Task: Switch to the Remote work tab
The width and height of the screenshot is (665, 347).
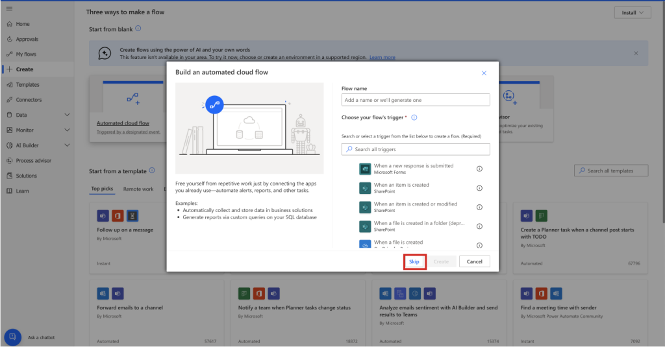Action: coord(138,189)
